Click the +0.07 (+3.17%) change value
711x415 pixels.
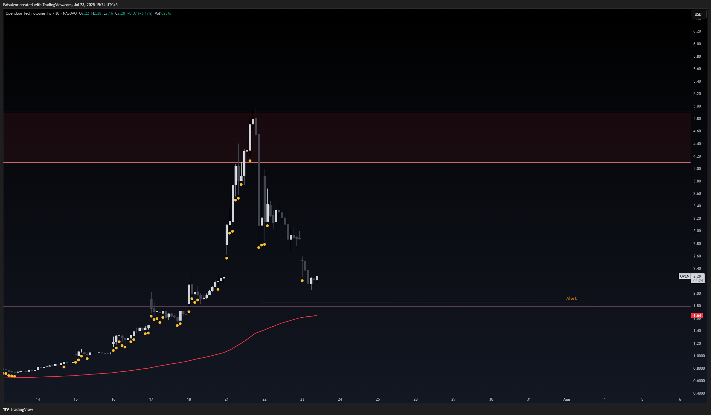click(x=140, y=13)
